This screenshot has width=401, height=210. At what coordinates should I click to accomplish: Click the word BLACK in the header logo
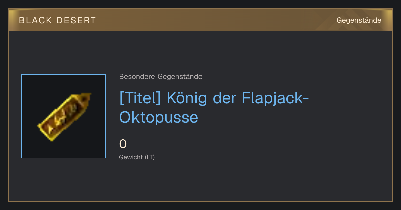(x=36, y=20)
